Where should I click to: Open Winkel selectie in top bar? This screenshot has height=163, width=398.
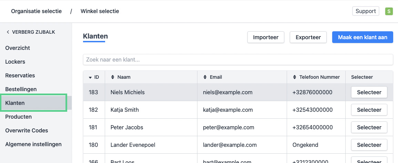(100, 11)
